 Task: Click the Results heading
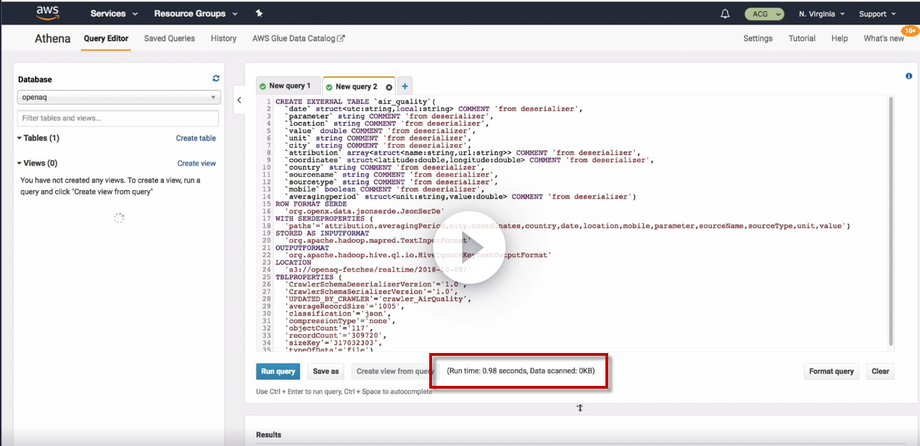(x=268, y=435)
